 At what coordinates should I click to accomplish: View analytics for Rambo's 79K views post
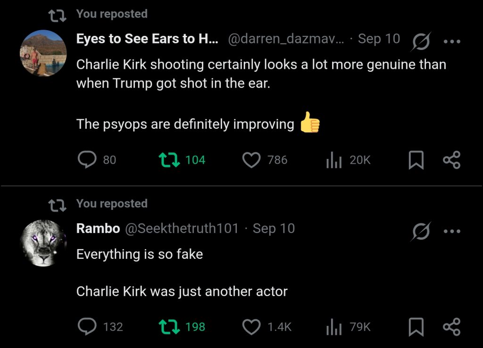tap(334, 327)
